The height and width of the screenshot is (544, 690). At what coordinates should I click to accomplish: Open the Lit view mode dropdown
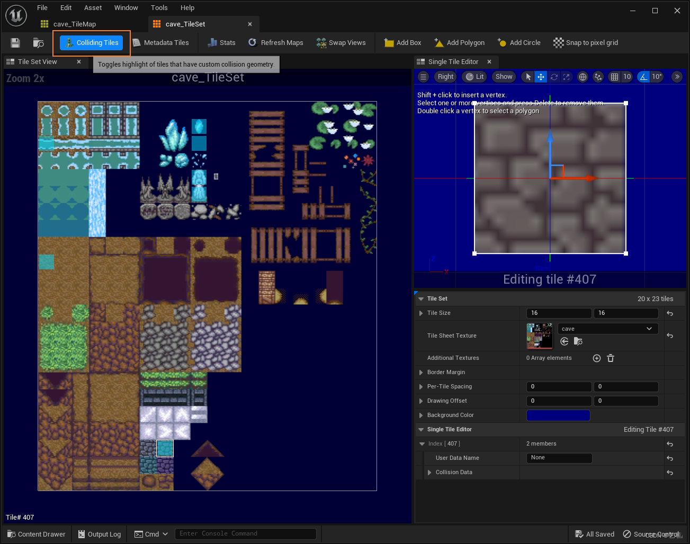(x=474, y=77)
